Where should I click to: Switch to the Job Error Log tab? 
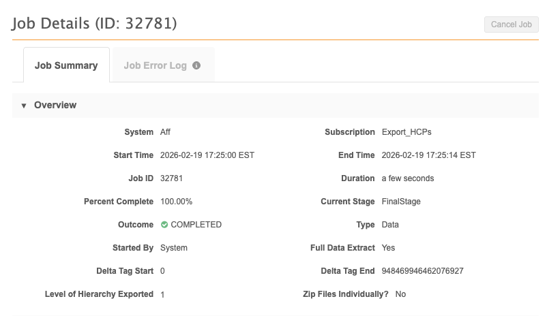point(163,65)
